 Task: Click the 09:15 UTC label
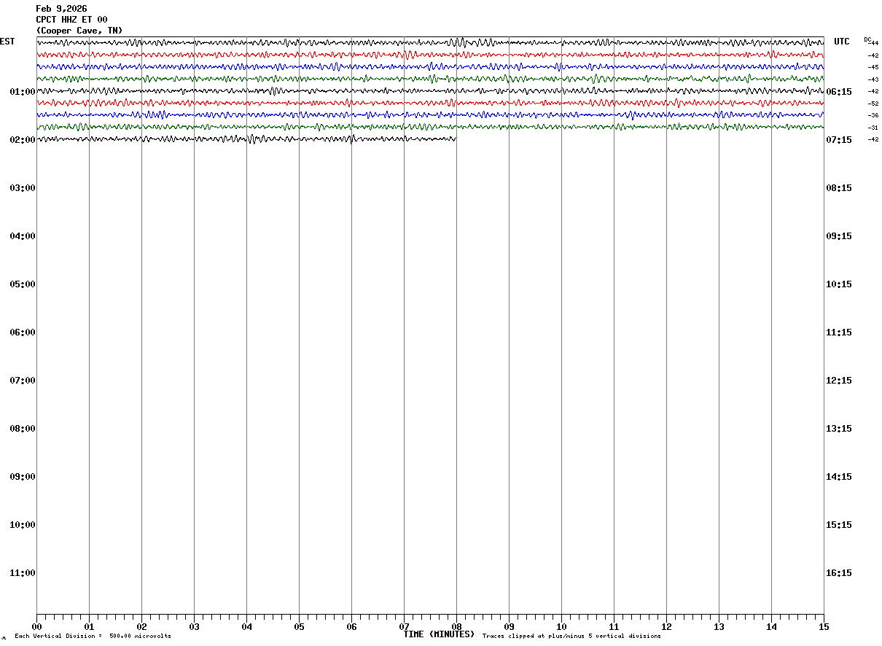pos(839,236)
